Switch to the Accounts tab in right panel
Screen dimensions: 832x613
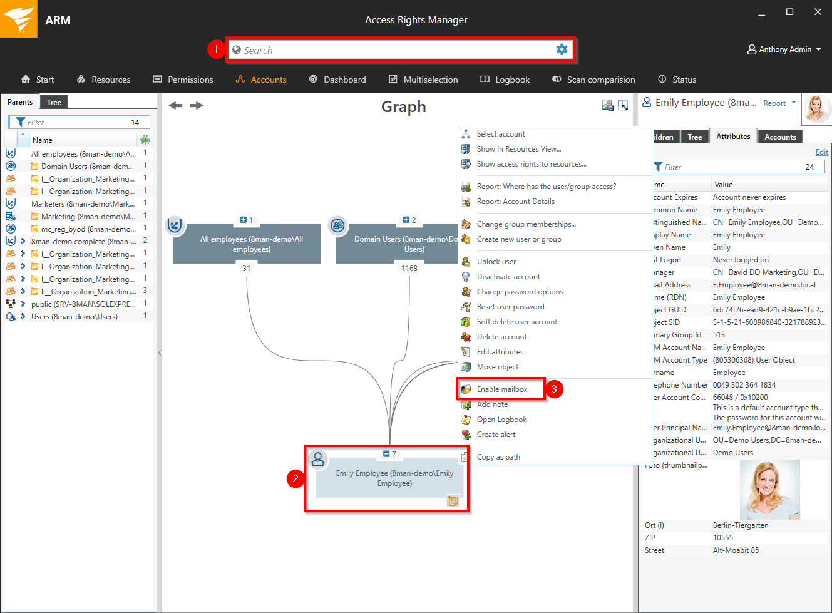pos(780,137)
